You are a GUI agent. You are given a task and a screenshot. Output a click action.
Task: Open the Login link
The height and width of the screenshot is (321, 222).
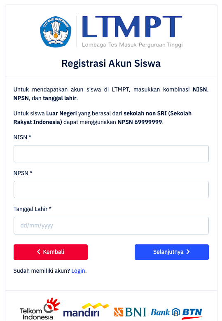coord(78,271)
